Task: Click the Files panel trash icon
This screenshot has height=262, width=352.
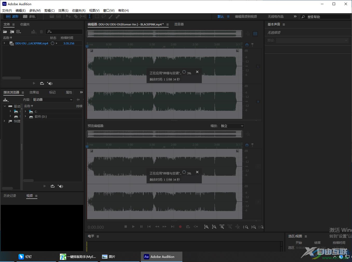Action: pos(41,32)
